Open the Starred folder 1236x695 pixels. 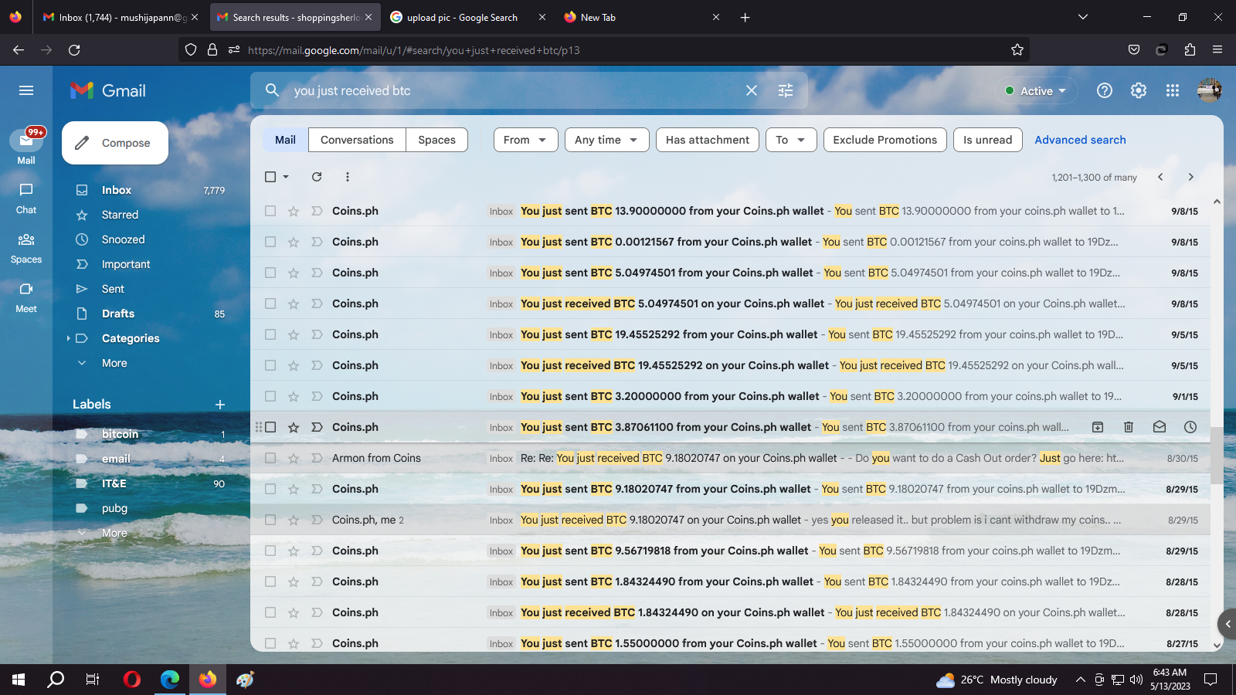pos(120,215)
